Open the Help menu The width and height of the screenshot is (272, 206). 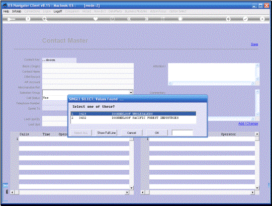[x=6, y=11]
